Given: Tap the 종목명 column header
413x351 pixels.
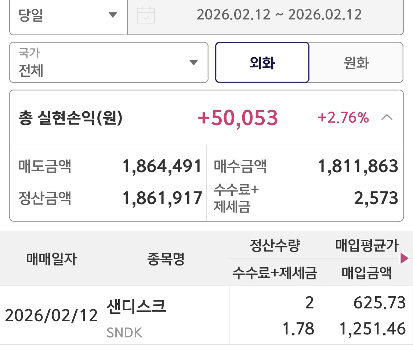Looking at the screenshot, I should pyautogui.click(x=166, y=259).
